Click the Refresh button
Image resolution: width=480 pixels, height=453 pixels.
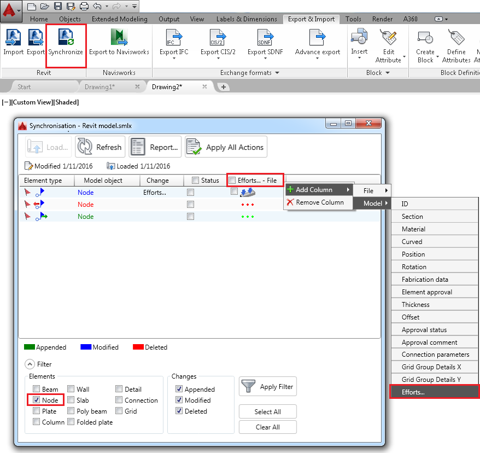coord(100,147)
